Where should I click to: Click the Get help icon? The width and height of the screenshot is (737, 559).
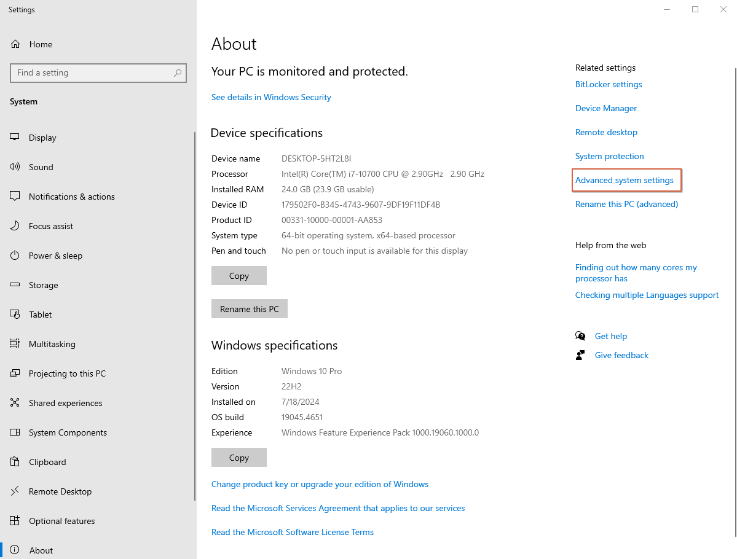tap(580, 336)
